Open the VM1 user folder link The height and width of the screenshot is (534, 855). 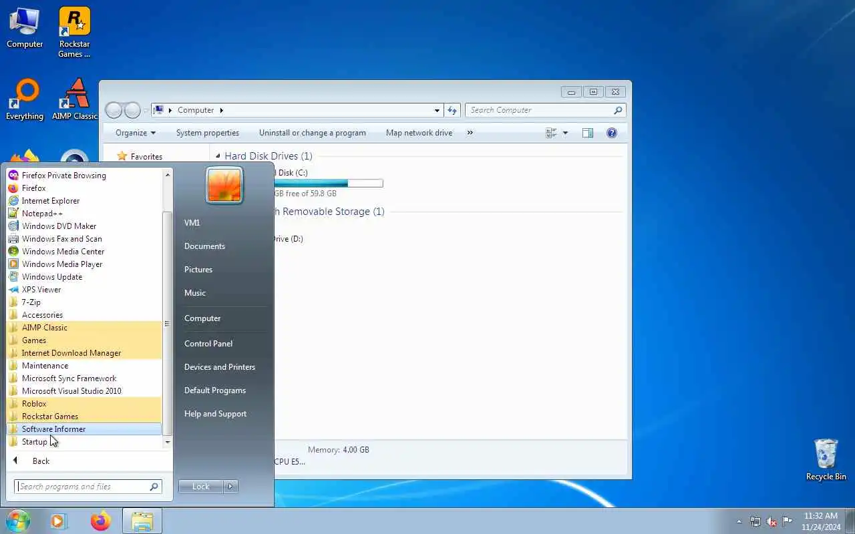click(x=192, y=223)
